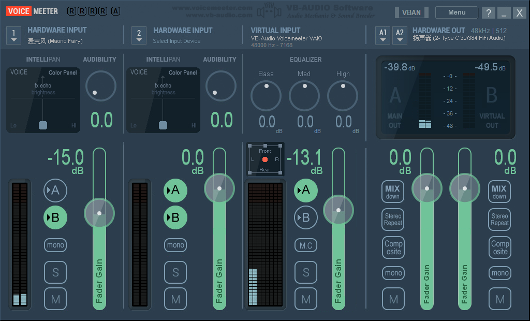Adjust the Audibility knob of input 2

(220, 86)
